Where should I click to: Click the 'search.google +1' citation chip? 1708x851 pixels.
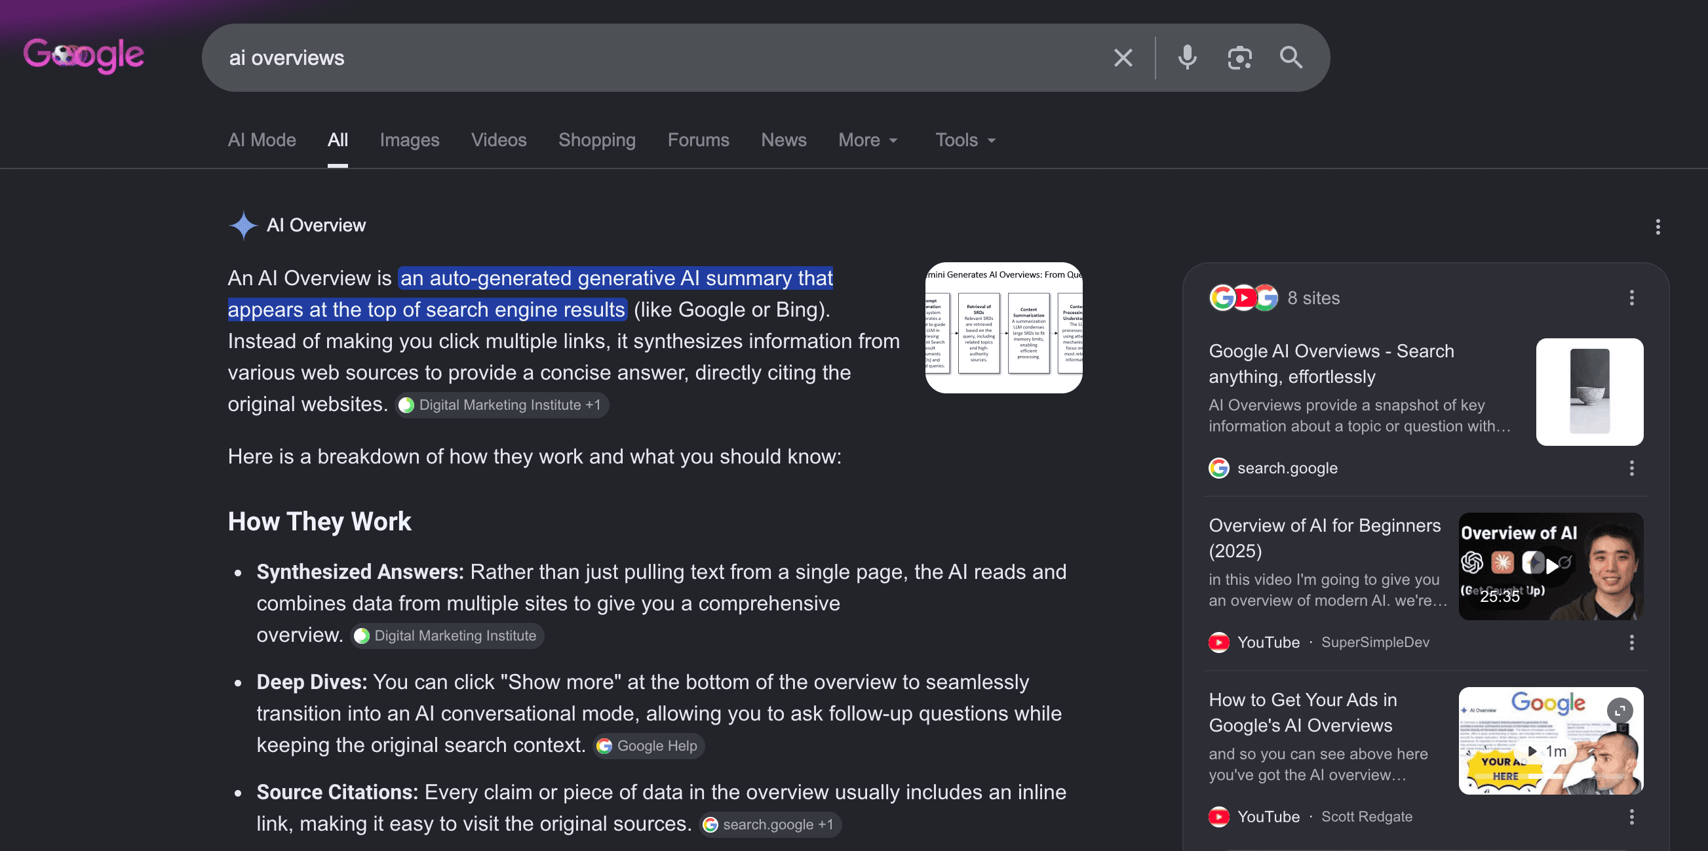click(770, 825)
